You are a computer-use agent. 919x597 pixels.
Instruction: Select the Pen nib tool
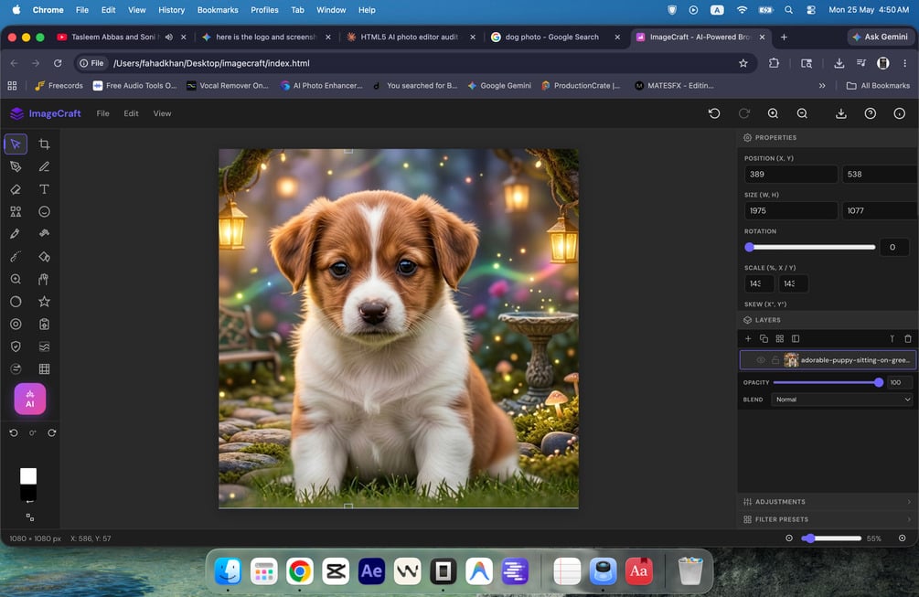16,167
